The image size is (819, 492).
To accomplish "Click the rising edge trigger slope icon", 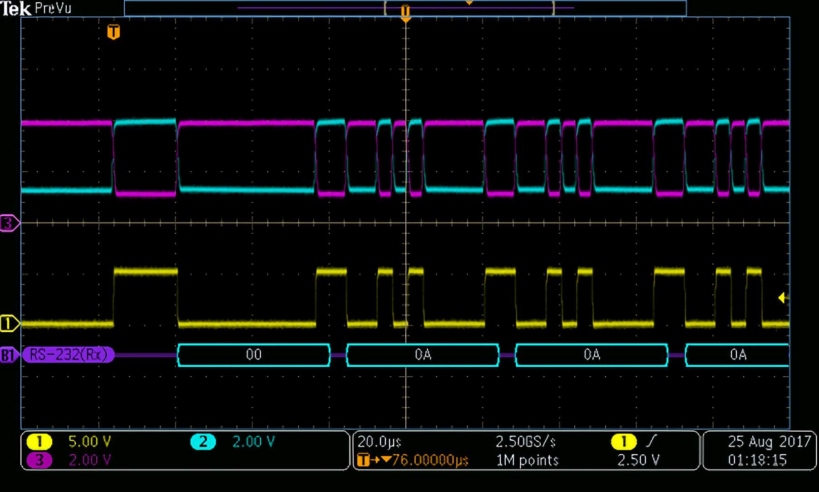I will [651, 441].
